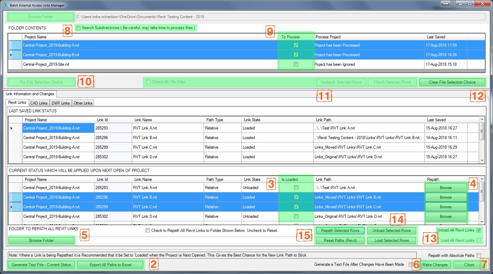Check Is Loaded for RVT Link A.rvt

click(x=296, y=188)
